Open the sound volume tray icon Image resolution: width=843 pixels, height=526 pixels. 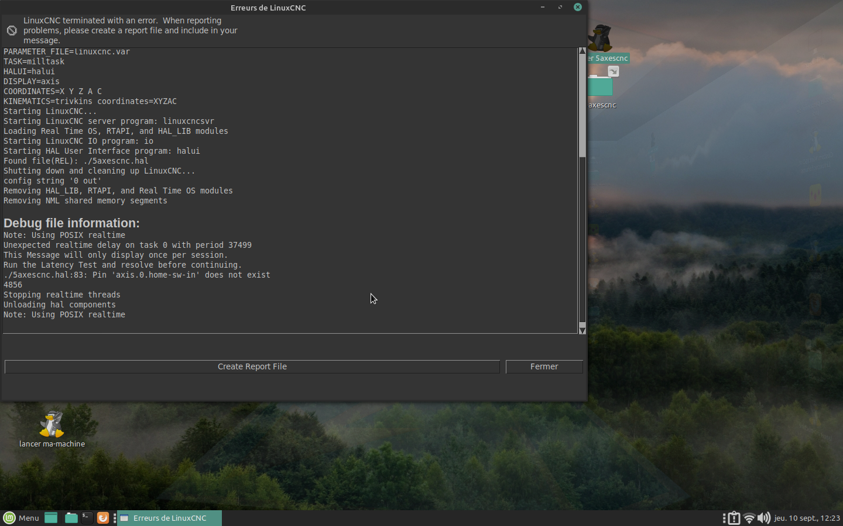[763, 518]
